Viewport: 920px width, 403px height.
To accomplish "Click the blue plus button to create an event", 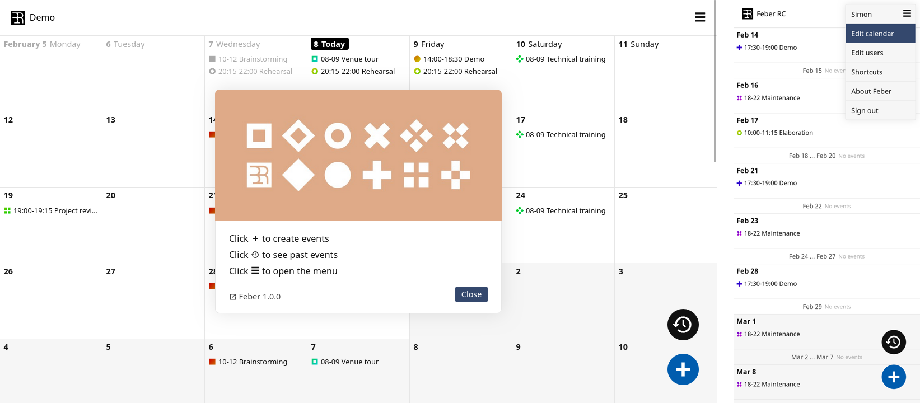I will 683,369.
